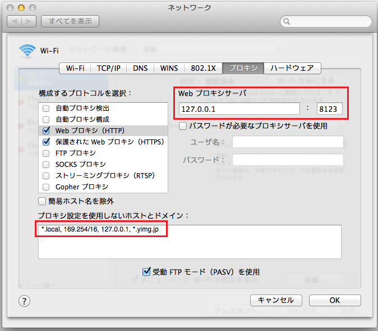
Task: Confirm settings with the OK button
Action: click(335, 300)
